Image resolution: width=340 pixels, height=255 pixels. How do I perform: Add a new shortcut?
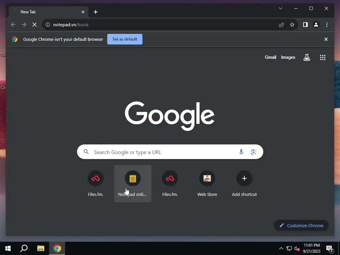244,184
